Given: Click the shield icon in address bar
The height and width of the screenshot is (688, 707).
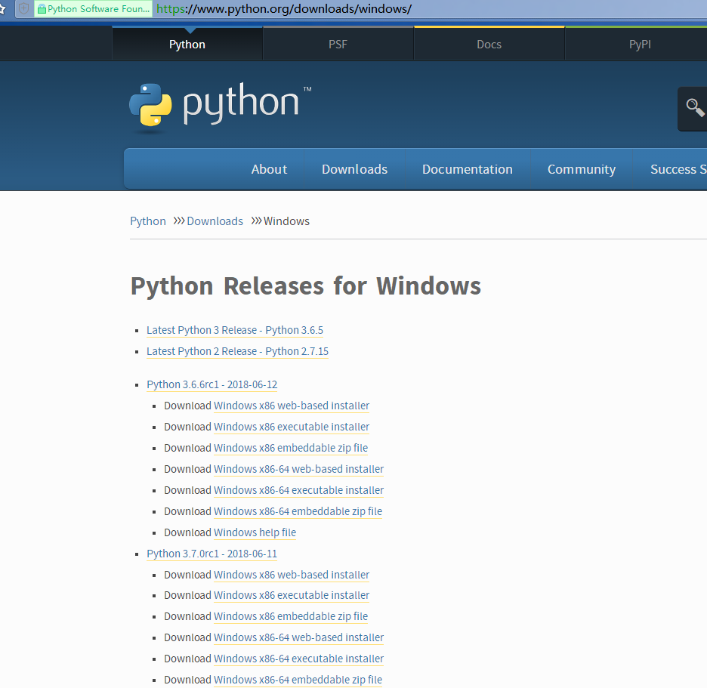Looking at the screenshot, I should [24, 9].
